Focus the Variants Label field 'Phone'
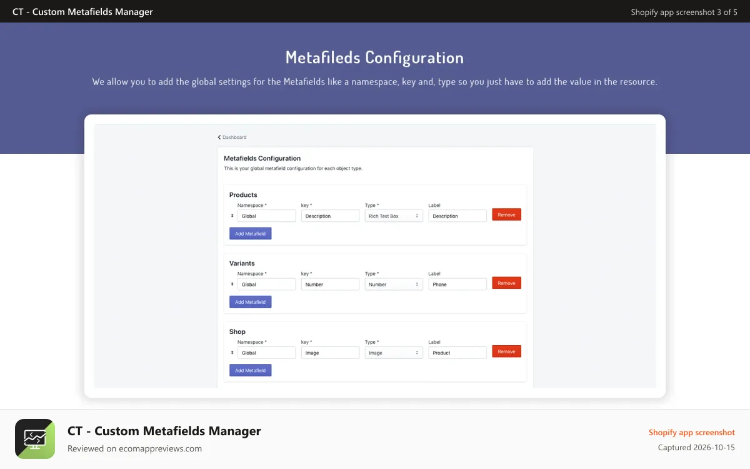The image size is (750, 469). [x=457, y=284]
